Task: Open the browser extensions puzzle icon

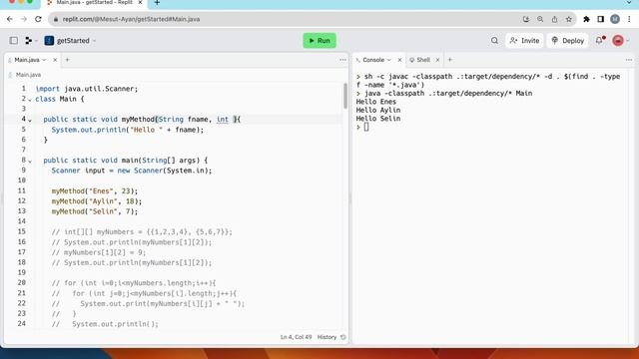Action: tap(586, 19)
